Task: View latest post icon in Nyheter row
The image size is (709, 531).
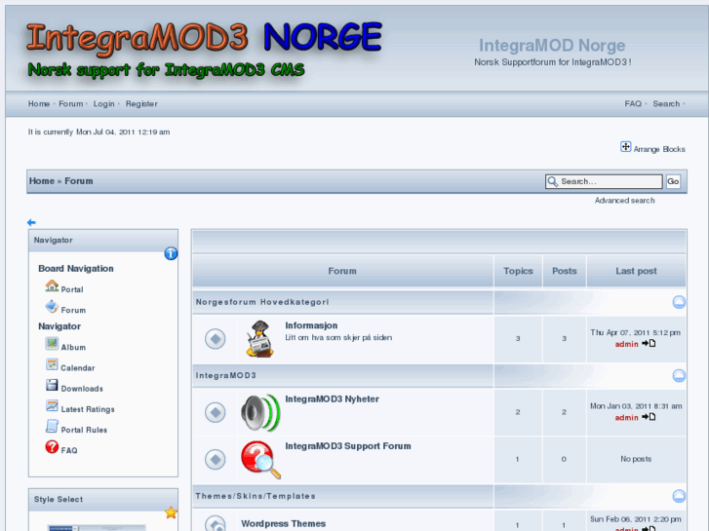Action: (649, 418)
